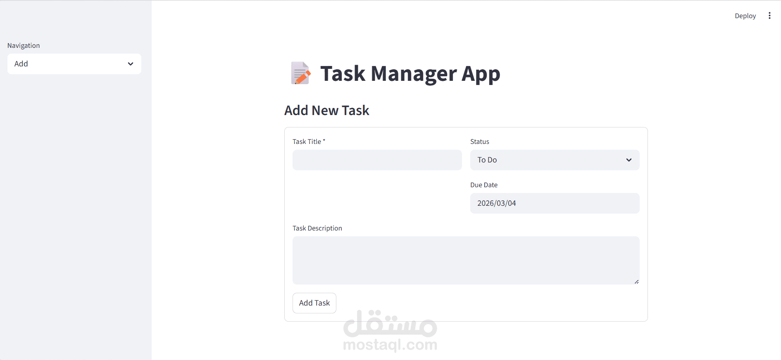Click the Deploy button
The width and height of the screenshot is (781, 360).
[x=745, y=16]
